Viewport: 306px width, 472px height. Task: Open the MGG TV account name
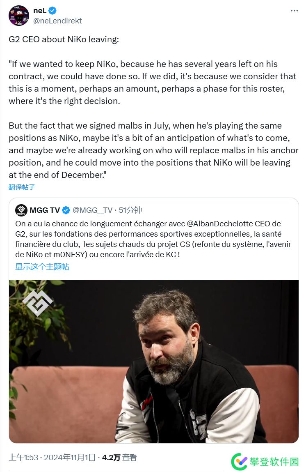(x=44, y=210)
